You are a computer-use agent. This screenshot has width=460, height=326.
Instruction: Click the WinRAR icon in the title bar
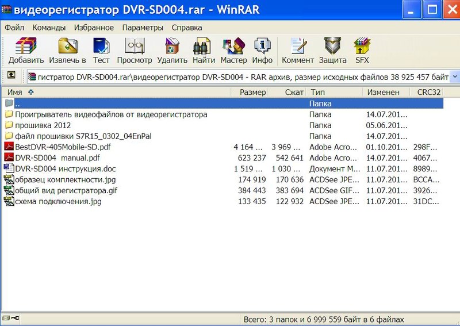coord(6,9)
